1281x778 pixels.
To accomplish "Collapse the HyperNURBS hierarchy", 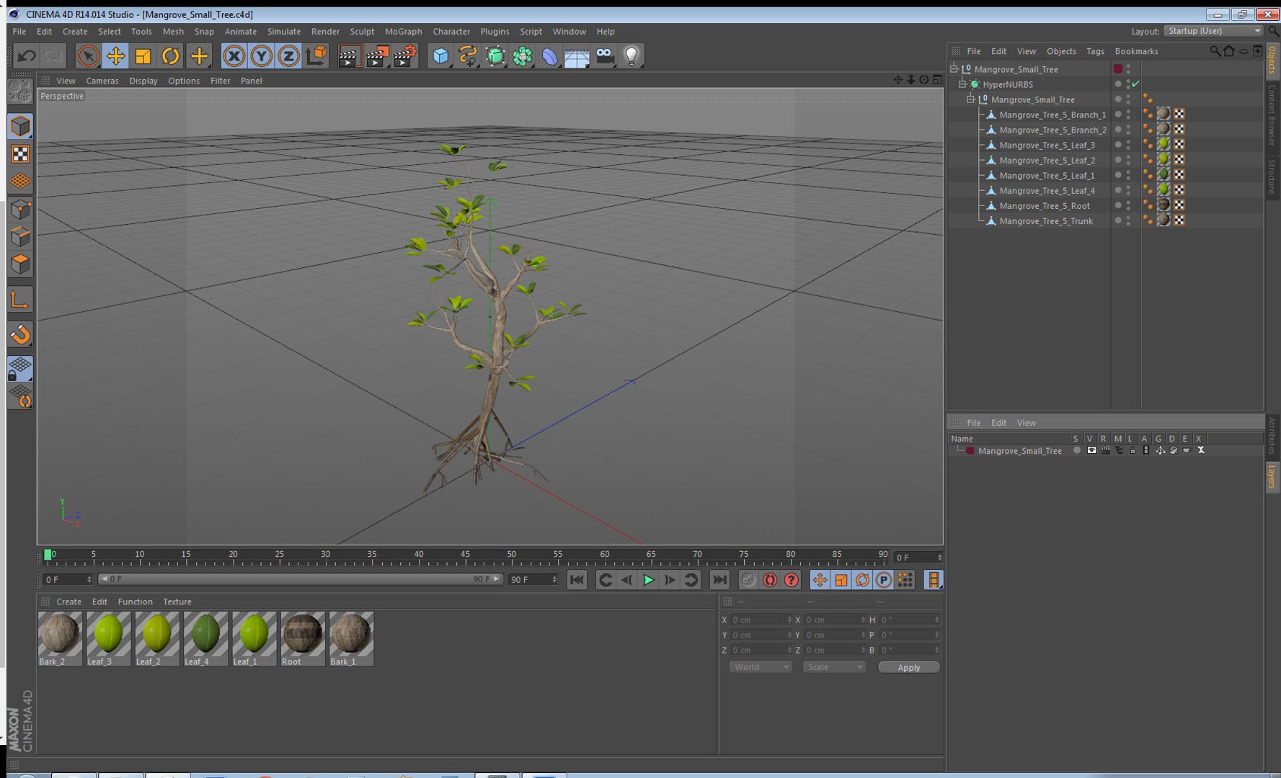I will point(962,84).
